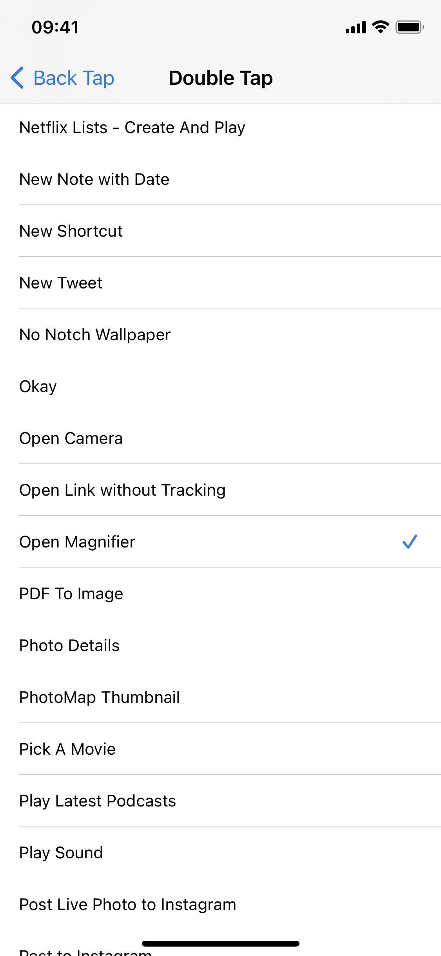
Task: Choose Play Latest Podcasts
Action: (220, 801)
